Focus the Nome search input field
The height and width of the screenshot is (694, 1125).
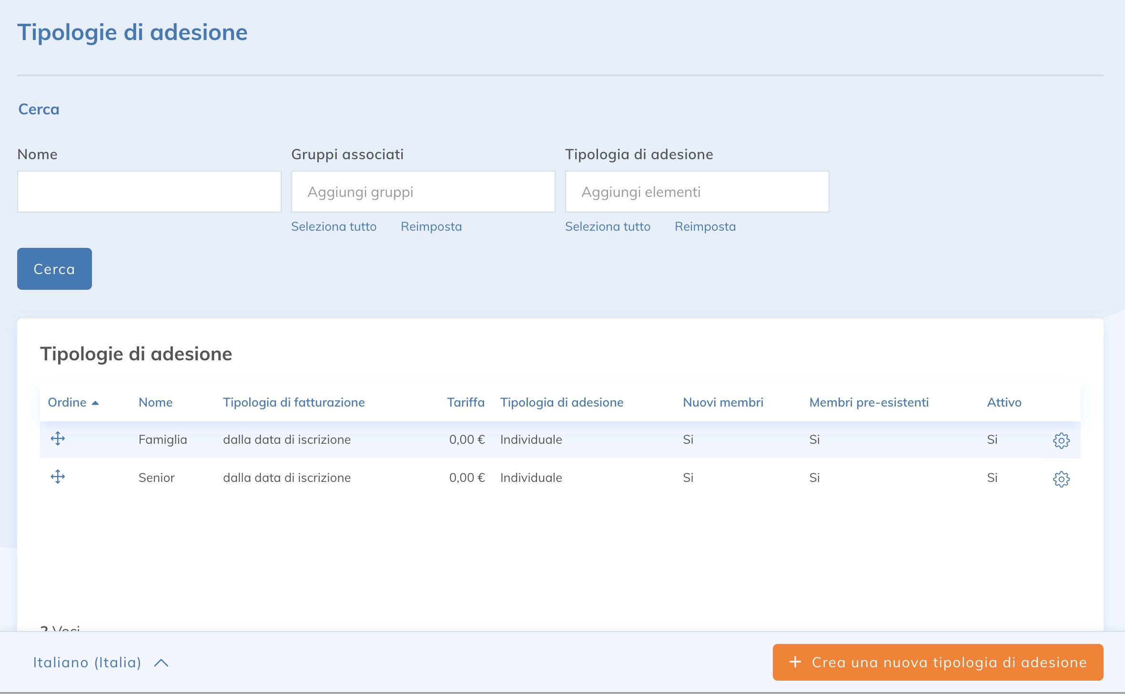(x=149, y=192)
